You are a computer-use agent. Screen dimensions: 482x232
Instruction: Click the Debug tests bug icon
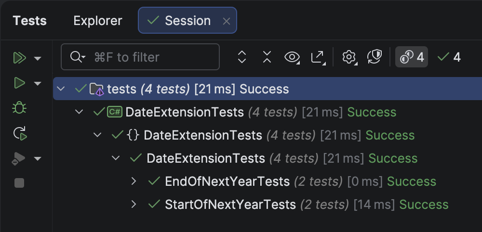pyautogui.click(x=19, y=108)
